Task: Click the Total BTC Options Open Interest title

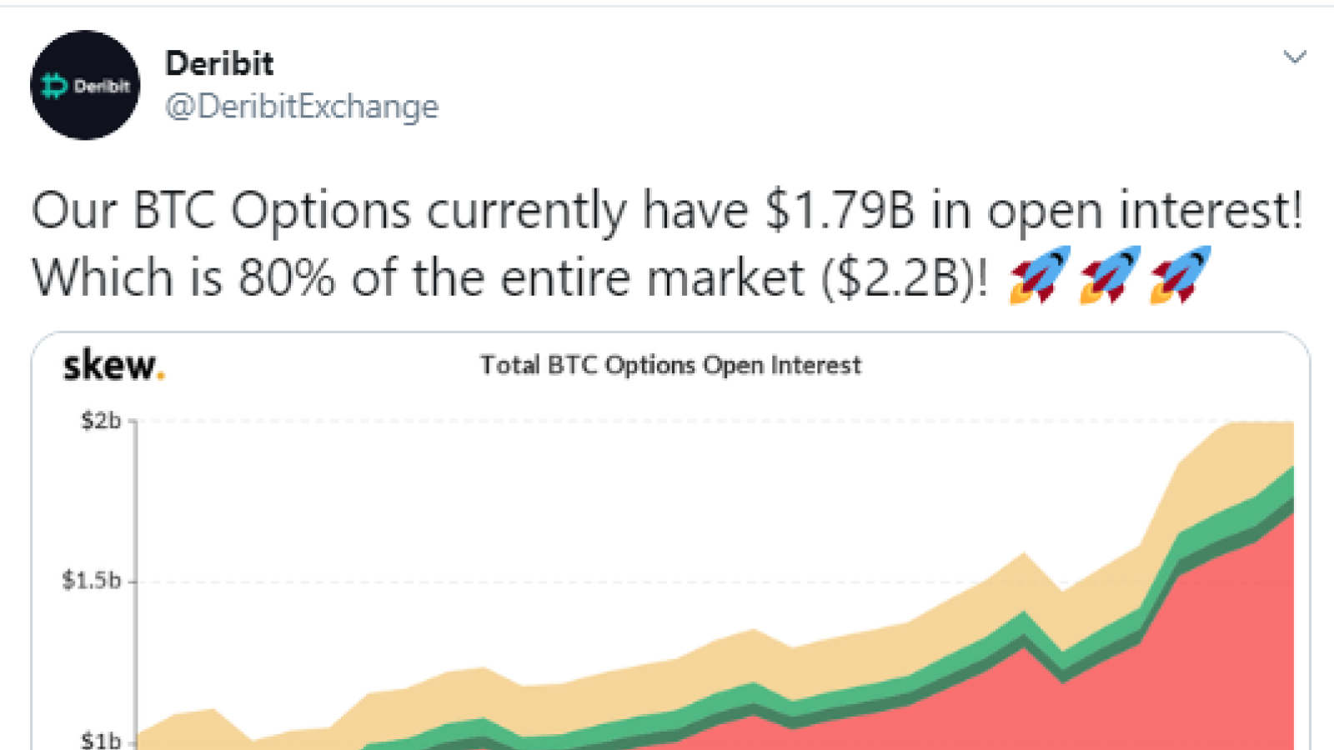Action: (670, 365)
